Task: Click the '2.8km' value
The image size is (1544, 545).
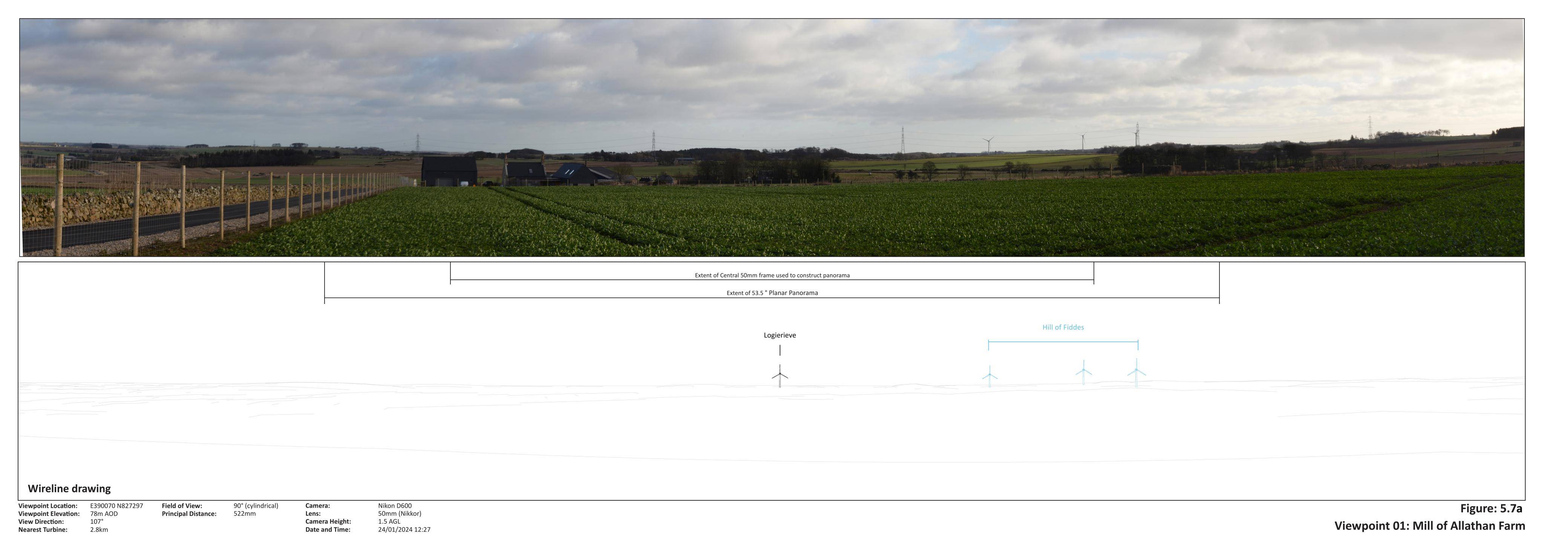Action: click(x=100, y=530)
